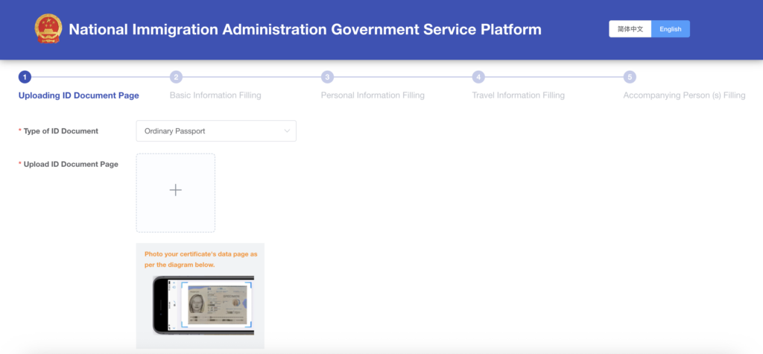Open the Type of ID Document dropdown

tap(215, 131)
